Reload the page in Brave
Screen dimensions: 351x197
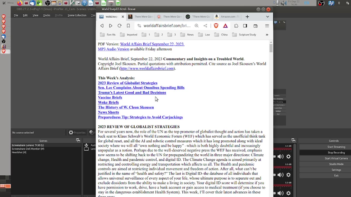(x=119, y=26)
